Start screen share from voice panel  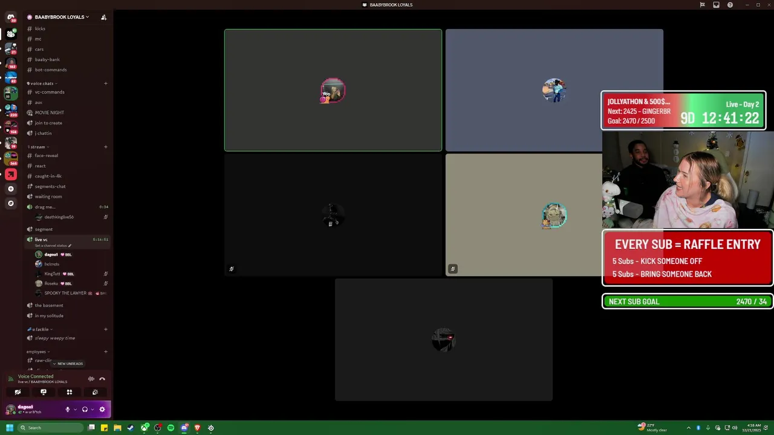tap(44, 392)
